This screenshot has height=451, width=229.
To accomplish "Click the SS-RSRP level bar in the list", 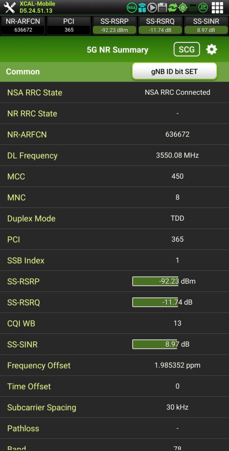I will [x=155, y=281].
